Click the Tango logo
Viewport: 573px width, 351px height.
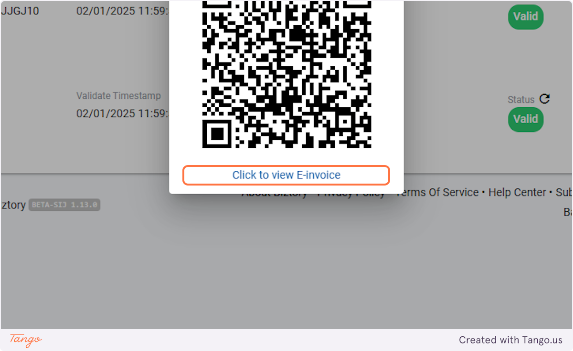[x=26, y=340]
